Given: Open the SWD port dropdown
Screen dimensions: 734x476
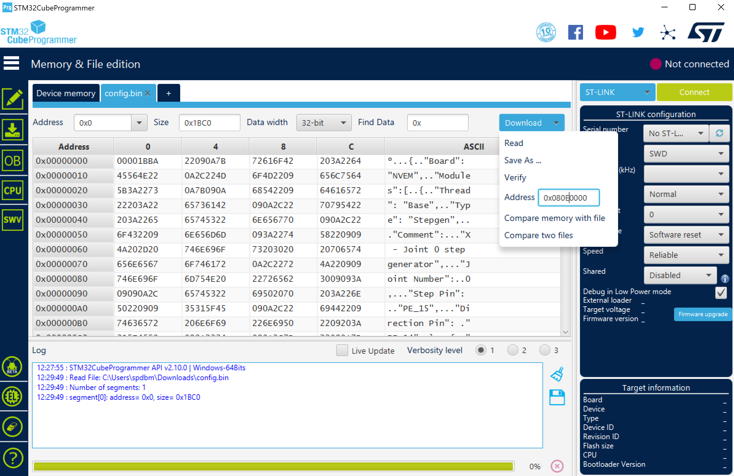Looking at the screenshot, I should (686, 154).
